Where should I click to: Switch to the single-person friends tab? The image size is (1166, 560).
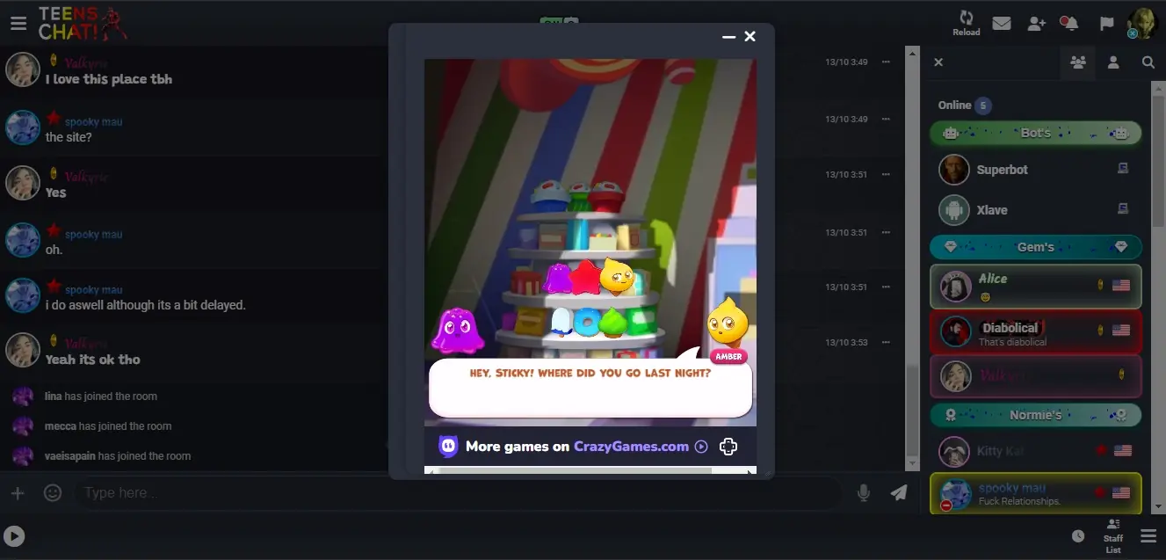coord(1113,62)
